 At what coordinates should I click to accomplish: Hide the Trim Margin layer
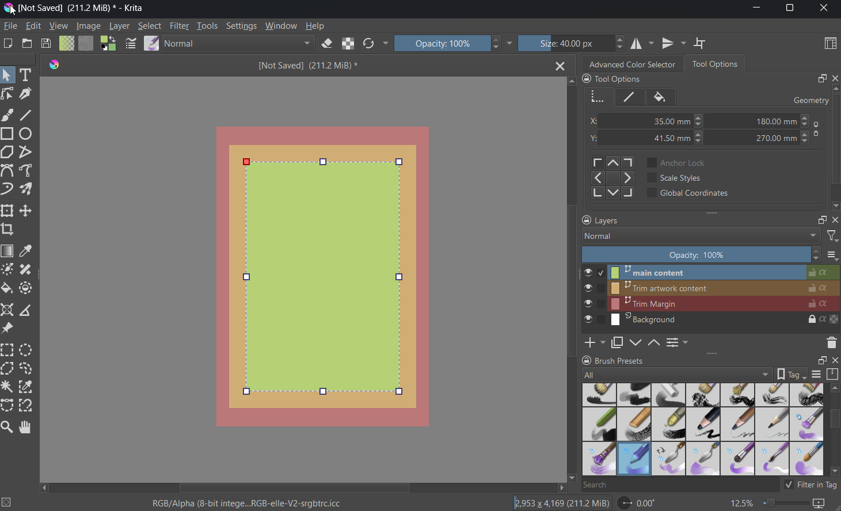[588, 304]
